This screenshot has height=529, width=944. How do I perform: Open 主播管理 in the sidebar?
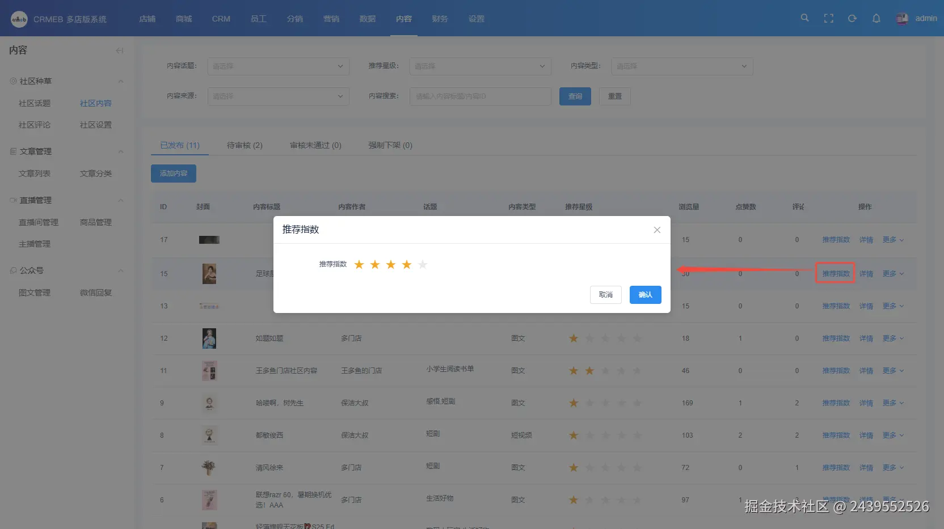35,244
